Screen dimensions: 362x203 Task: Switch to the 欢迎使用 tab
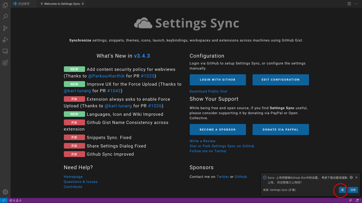[x=23, y=4]
